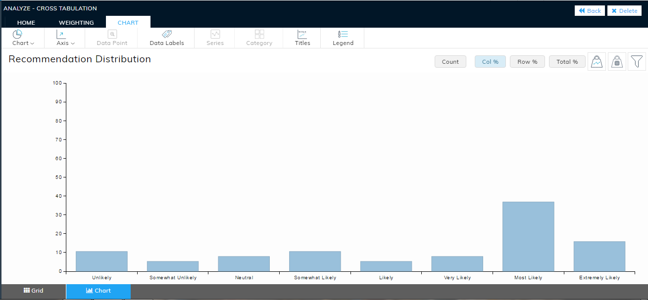The height and width of the screenshot is (300, 648).
Task: Click the 'Somewhat Unlikely' axis label
Action: tap(173, 278)
